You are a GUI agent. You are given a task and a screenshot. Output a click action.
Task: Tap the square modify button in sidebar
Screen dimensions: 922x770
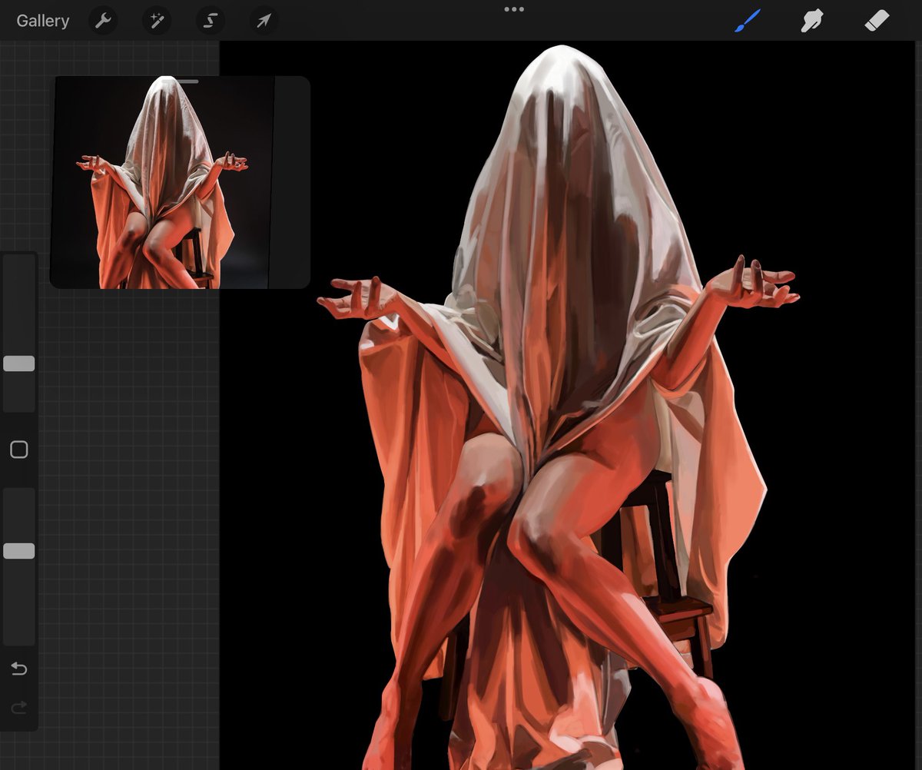coord(19,450)
